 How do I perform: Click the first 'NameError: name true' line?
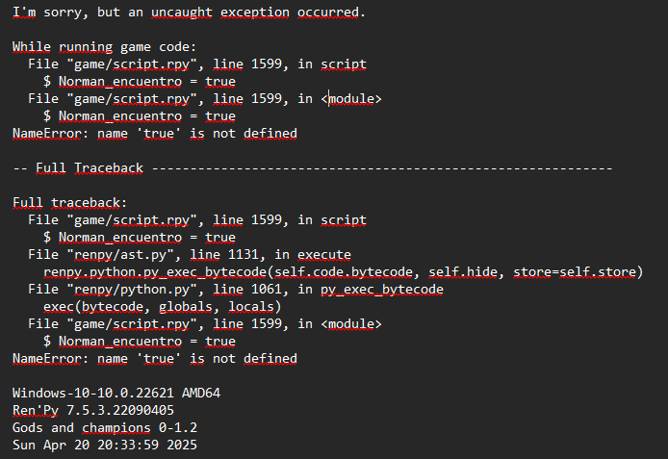(155, 134)
